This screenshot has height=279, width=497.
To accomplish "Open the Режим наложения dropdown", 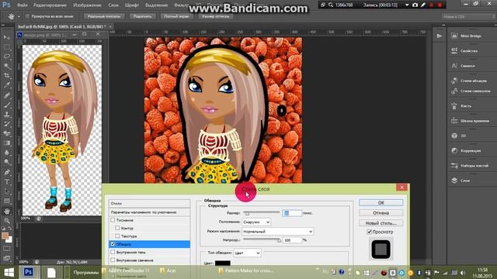I will (x=278, y=232).
